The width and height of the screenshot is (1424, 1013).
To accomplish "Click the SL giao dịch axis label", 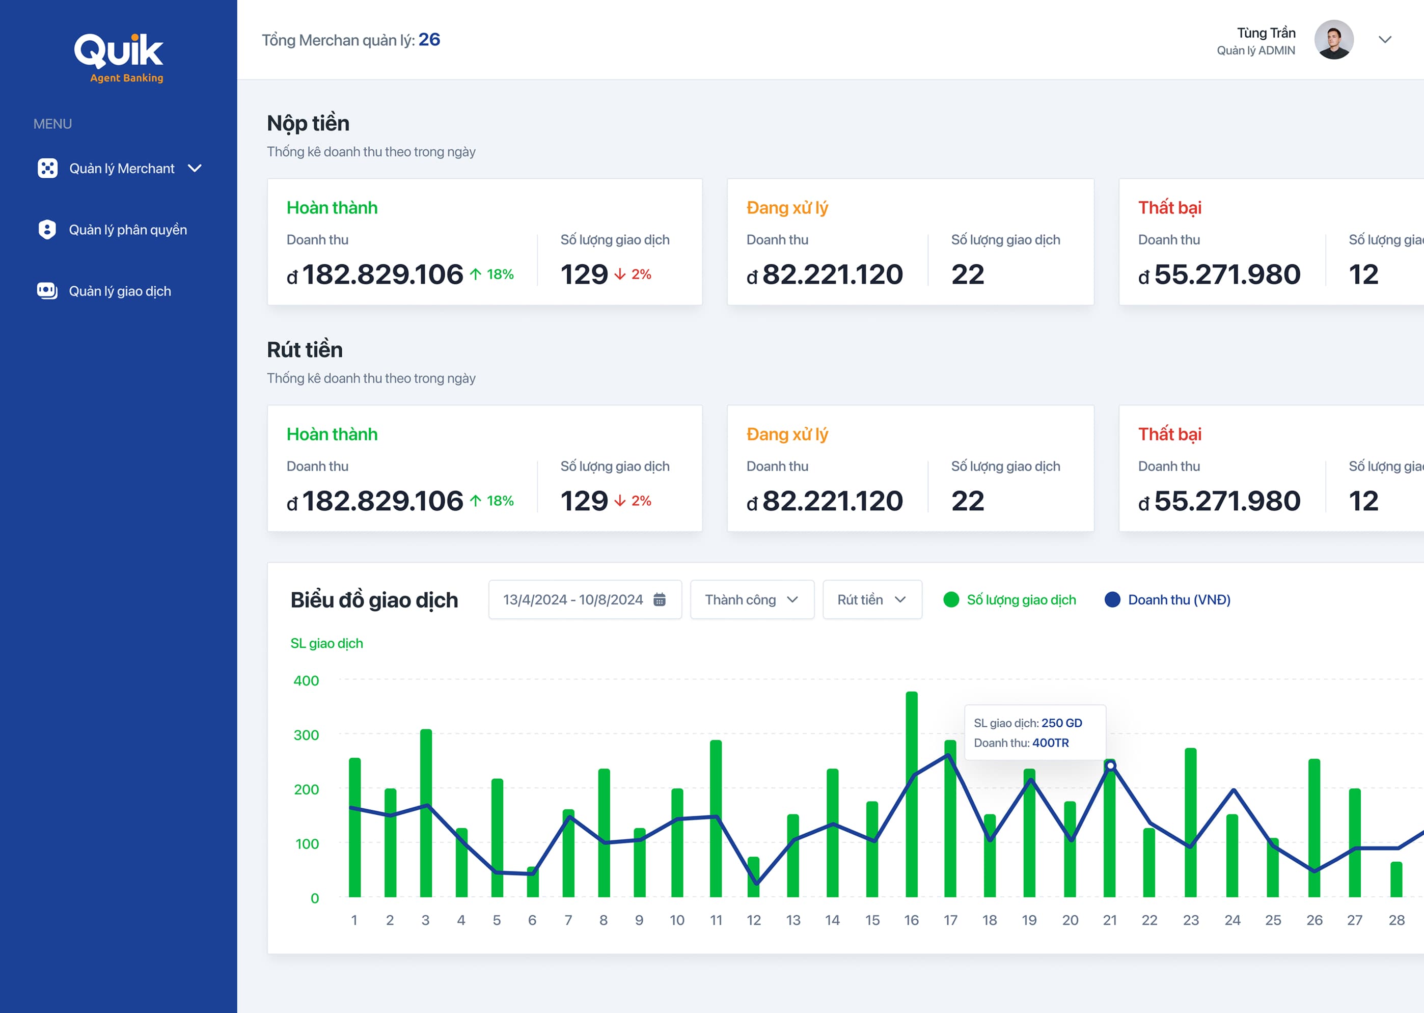I will coord(327,643).
